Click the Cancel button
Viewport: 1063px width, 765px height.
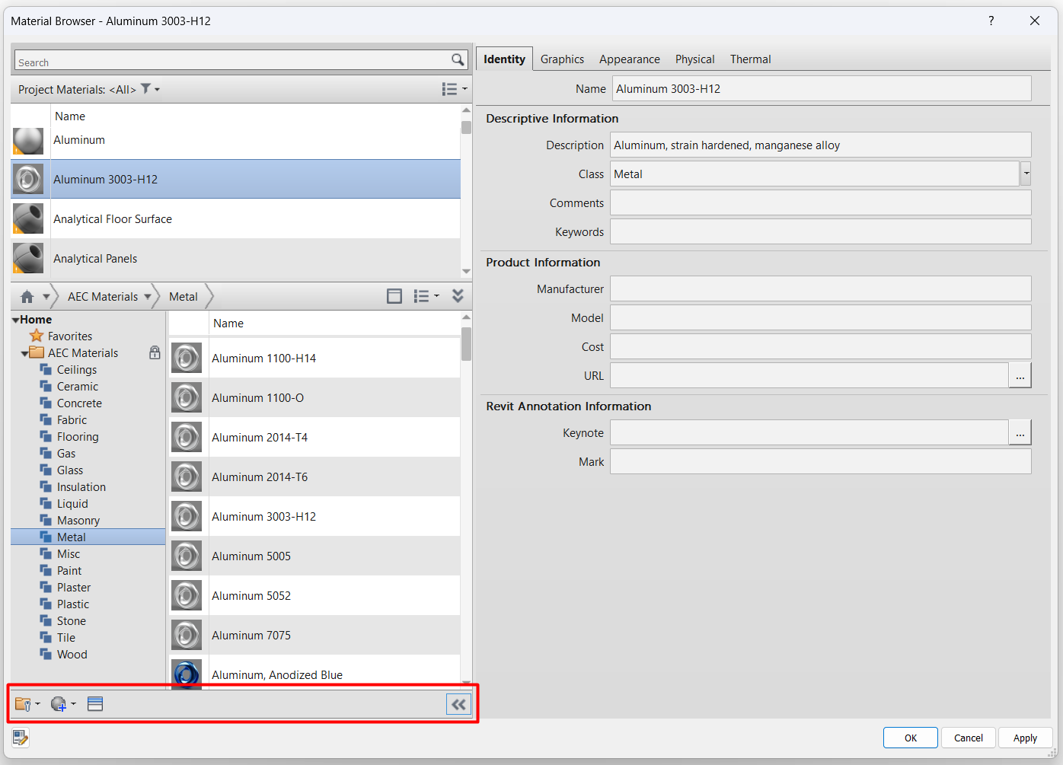[969, 738]
